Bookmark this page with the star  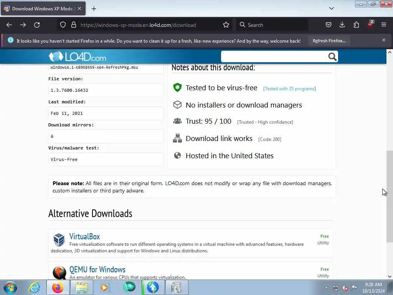tap(226, 25)
